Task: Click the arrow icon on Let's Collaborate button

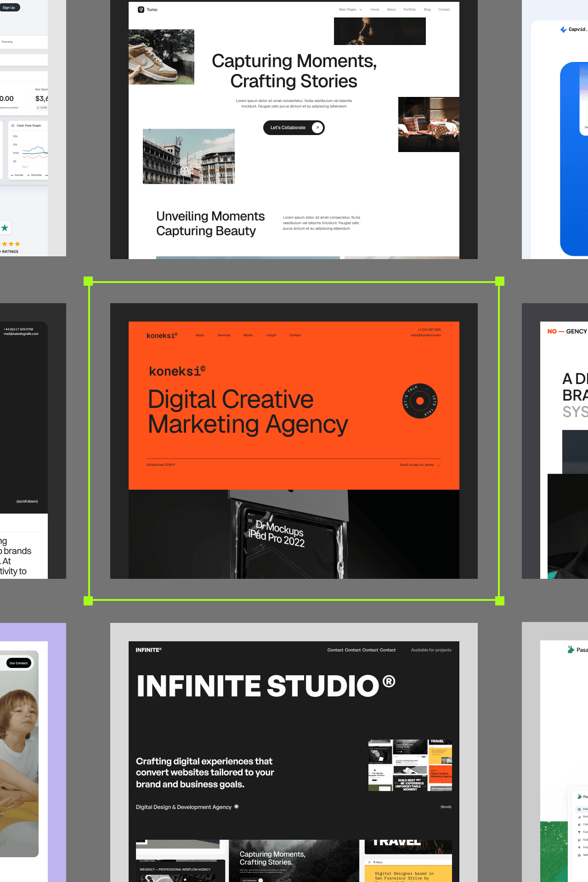Action: (317, 128)
